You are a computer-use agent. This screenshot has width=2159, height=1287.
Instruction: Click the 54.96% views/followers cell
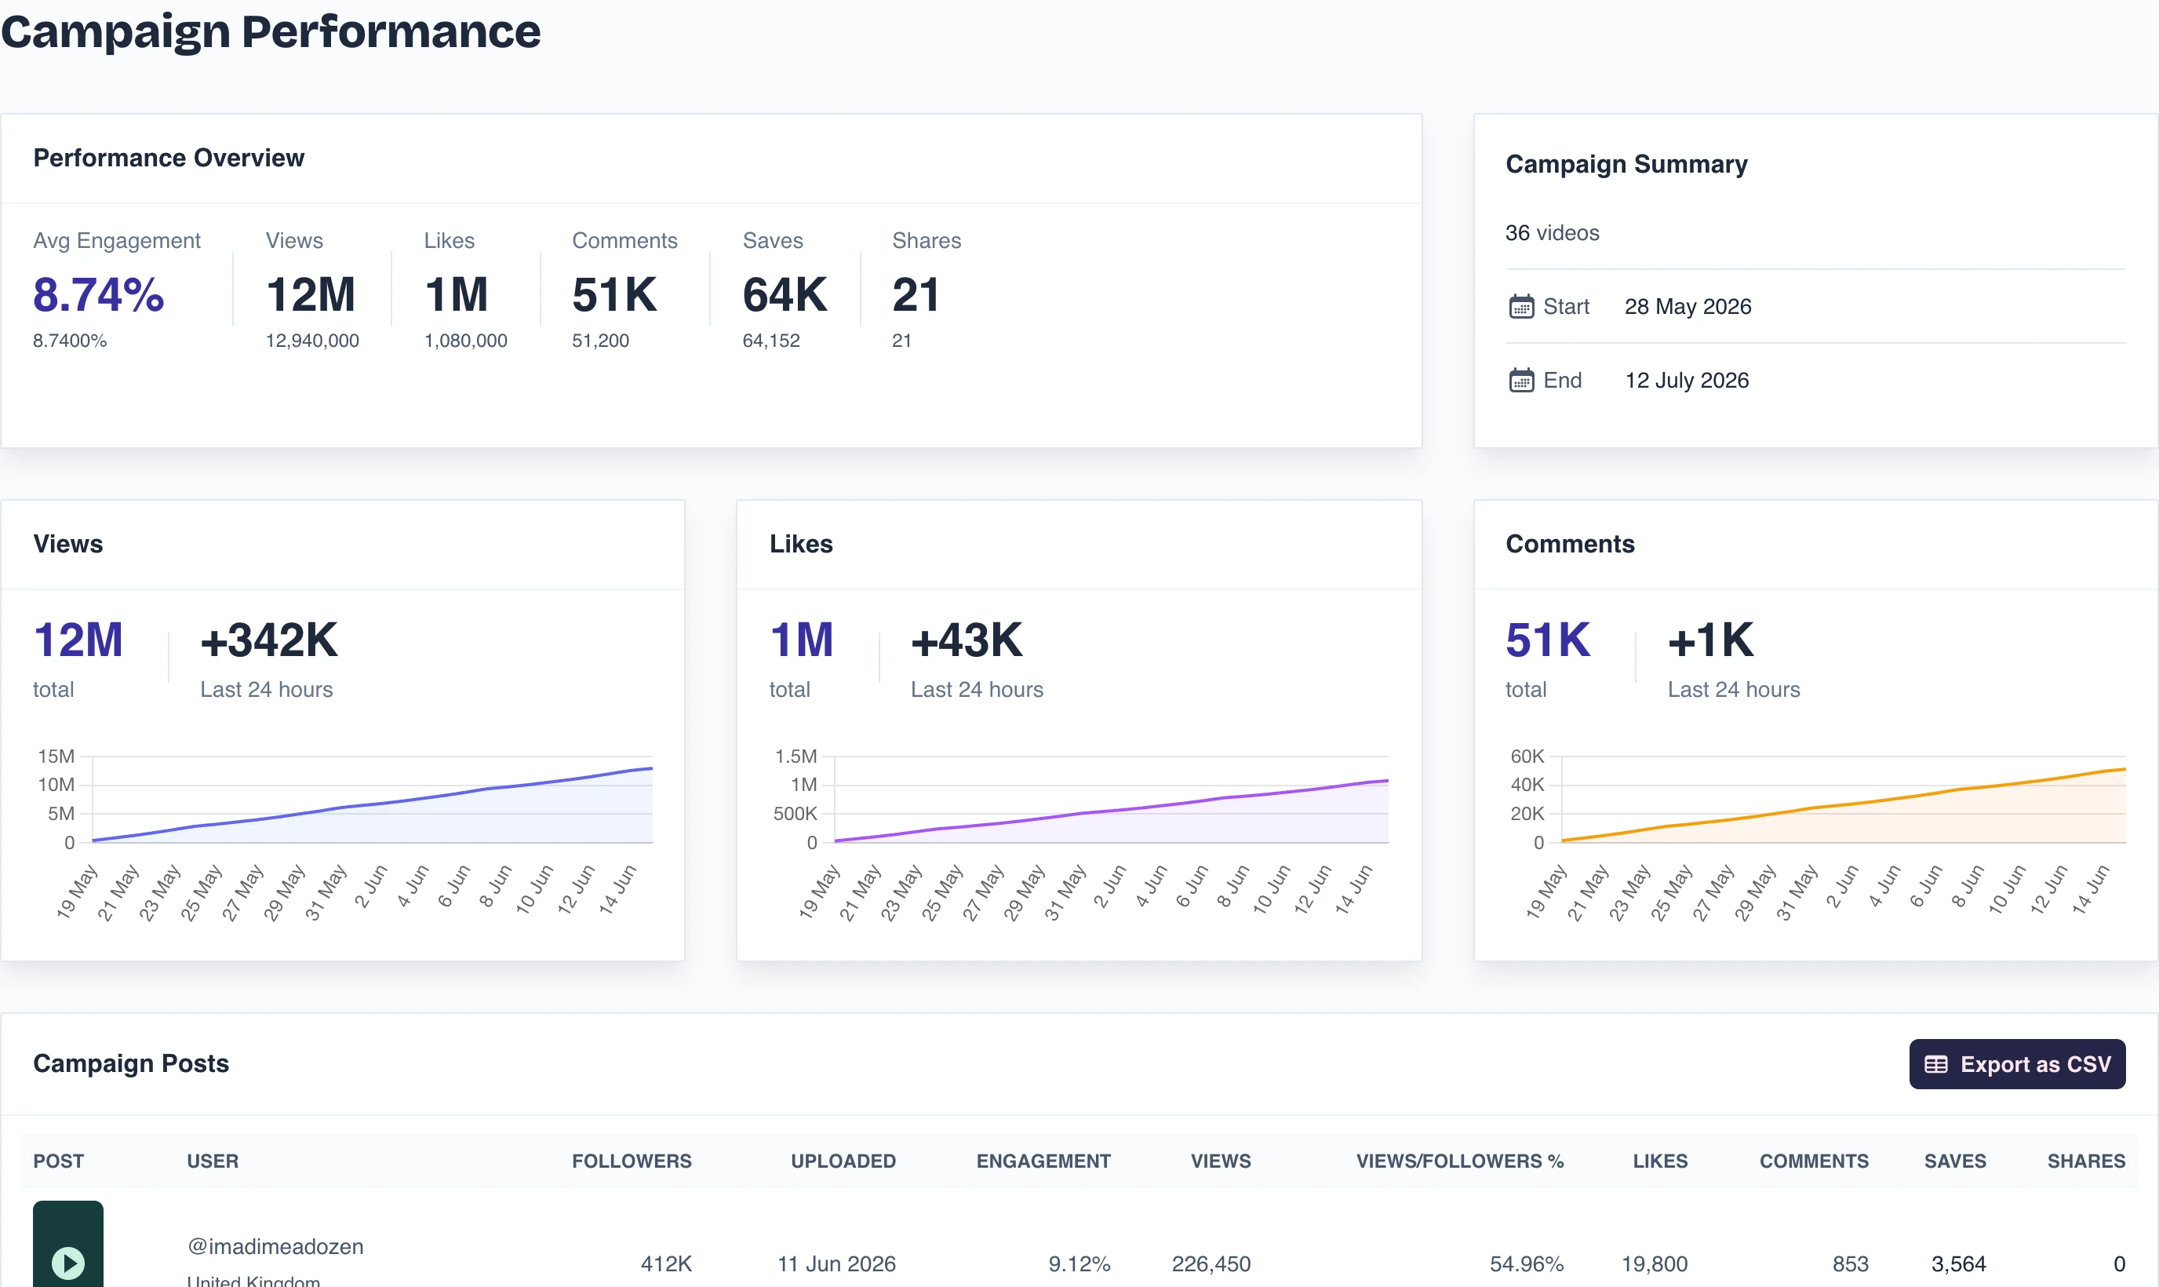pos(1527,1263)
